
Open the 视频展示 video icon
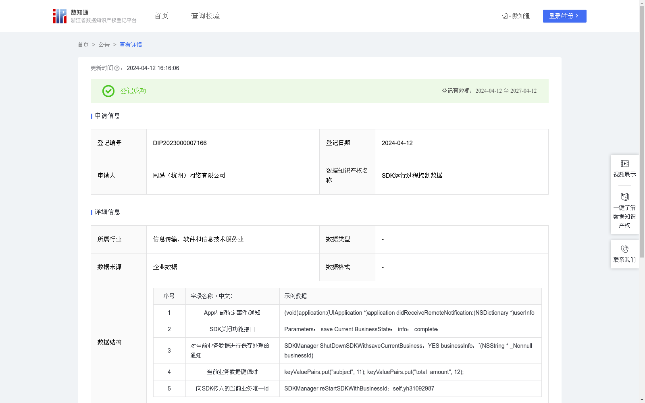click(x=624, y=164)
